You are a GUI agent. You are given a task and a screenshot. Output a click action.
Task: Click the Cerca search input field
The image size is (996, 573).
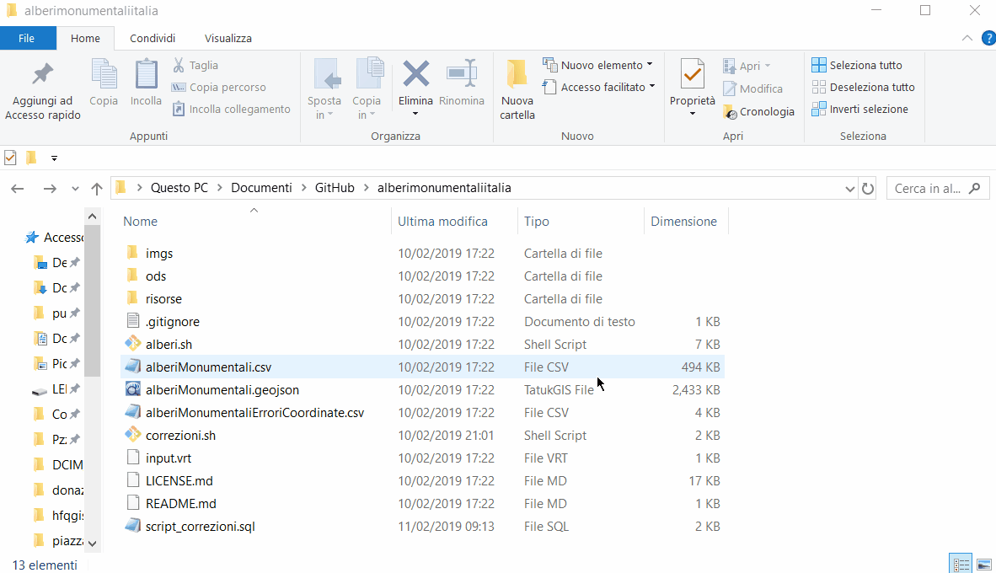(x=929, y=189)
